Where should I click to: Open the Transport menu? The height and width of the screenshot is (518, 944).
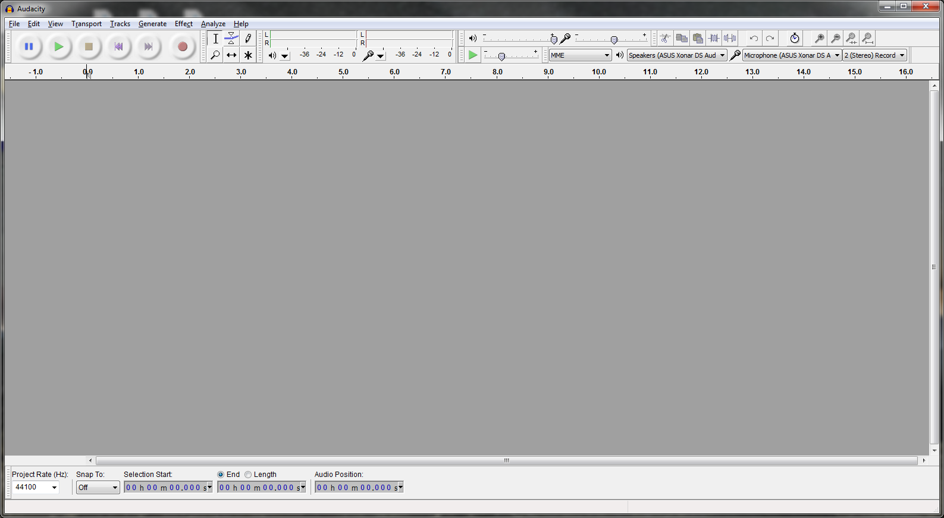tap(86, 24)
